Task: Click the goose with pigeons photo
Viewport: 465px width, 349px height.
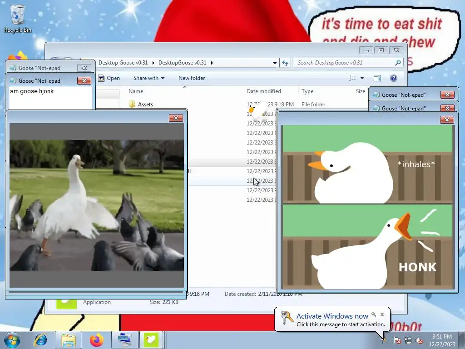Action: 97,205
